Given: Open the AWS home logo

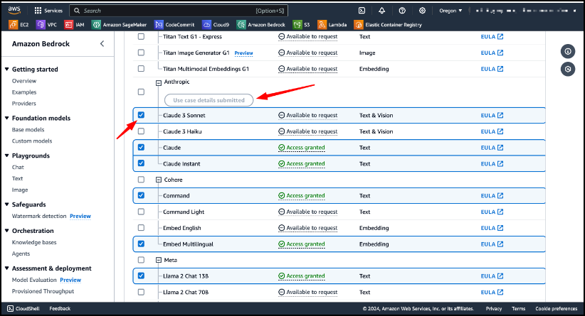Looking at the screenshot, I should pos(14,11).
